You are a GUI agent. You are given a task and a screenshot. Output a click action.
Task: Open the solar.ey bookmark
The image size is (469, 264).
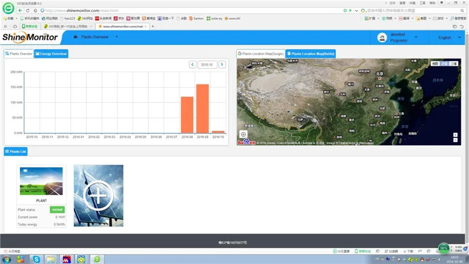215,18
